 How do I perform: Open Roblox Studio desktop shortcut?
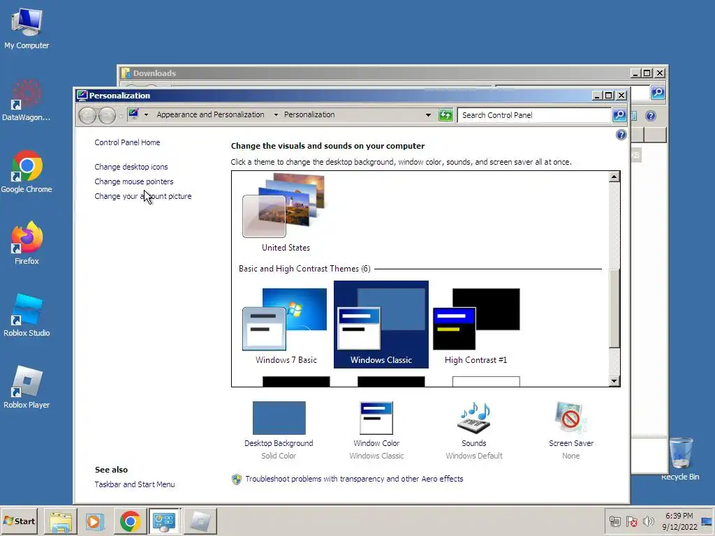(x=27, y=315)
